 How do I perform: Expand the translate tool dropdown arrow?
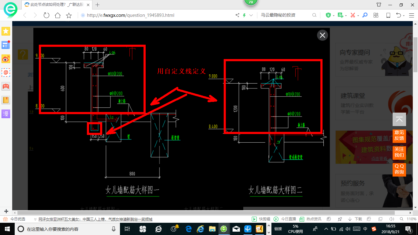(x=346, y=16)
